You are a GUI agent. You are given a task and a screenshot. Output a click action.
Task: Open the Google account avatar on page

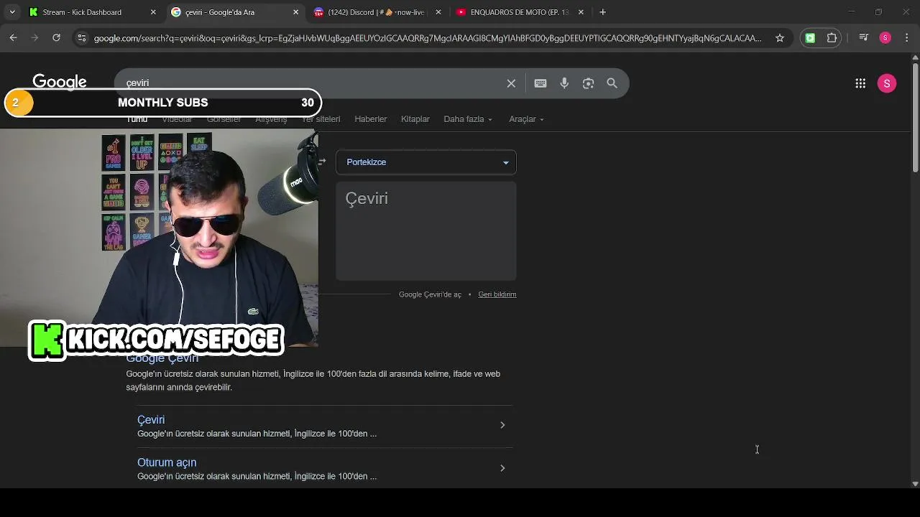click(887, 83)
